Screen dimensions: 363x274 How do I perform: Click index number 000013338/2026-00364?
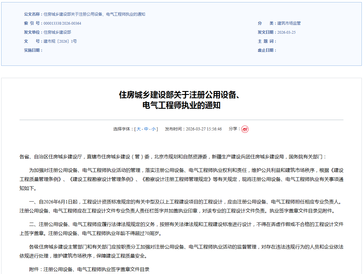62,23
